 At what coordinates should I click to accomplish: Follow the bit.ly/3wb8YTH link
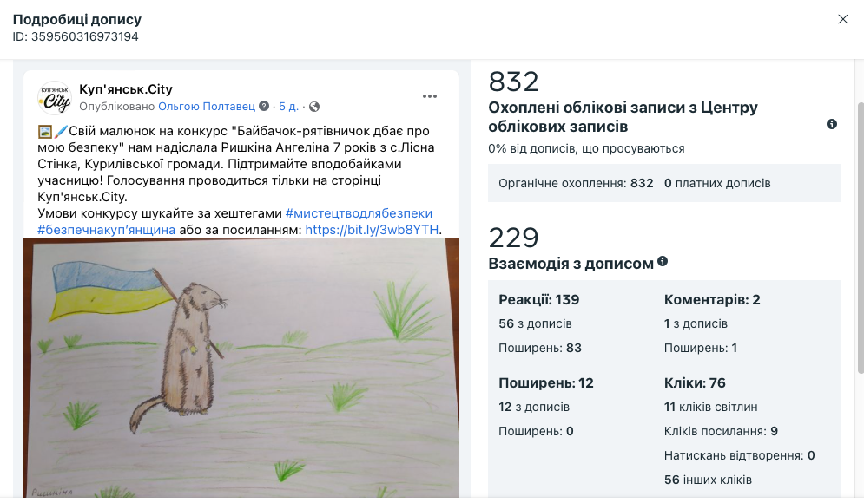pyautogui.click(x=372, y=230)
